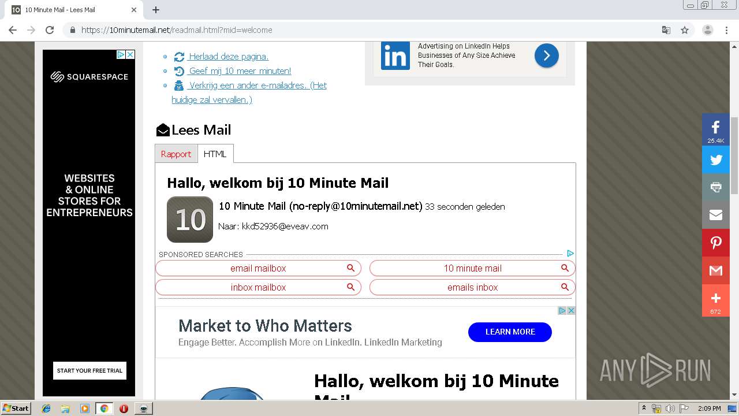The height and width of the screenshot is (416, 739).
Task: Click 'START YOUR FREE TRIAL' Squarespace button
Action: pos(89,370)
